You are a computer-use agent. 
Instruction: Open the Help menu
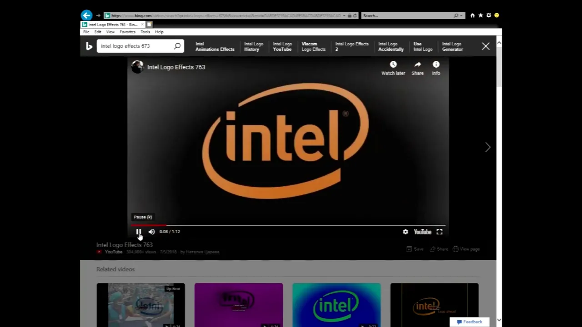tap(159, 32)
